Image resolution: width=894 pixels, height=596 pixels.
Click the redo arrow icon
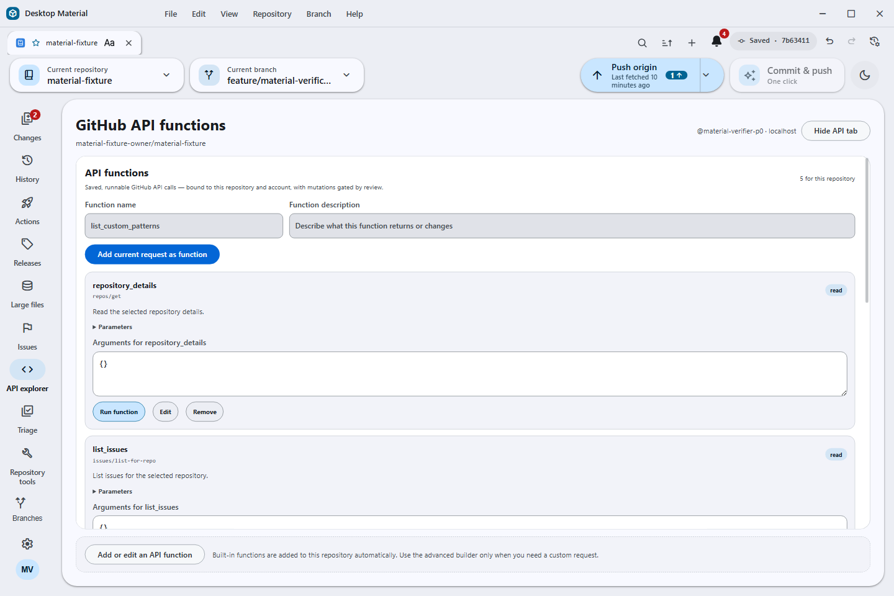852,41
